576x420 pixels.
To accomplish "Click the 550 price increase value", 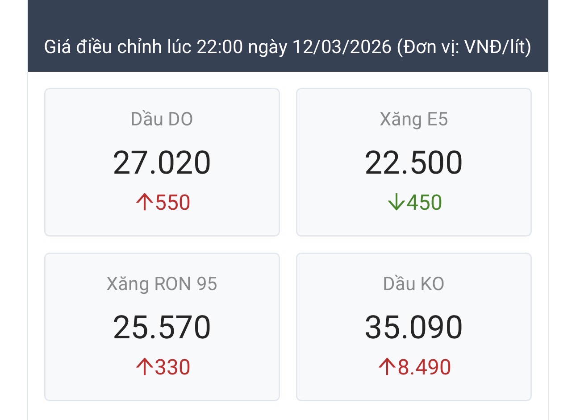I will (x=173, y=203).
